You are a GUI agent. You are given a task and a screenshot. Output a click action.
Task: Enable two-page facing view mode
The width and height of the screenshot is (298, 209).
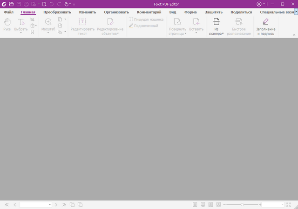coord(211,204)
